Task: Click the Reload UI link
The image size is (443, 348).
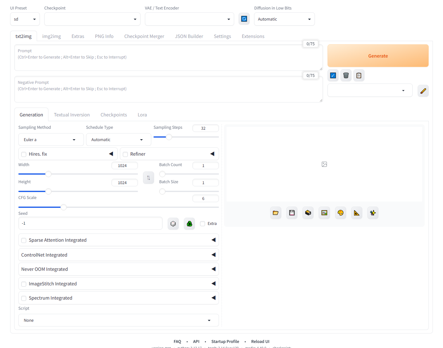Action: (260, 342)
